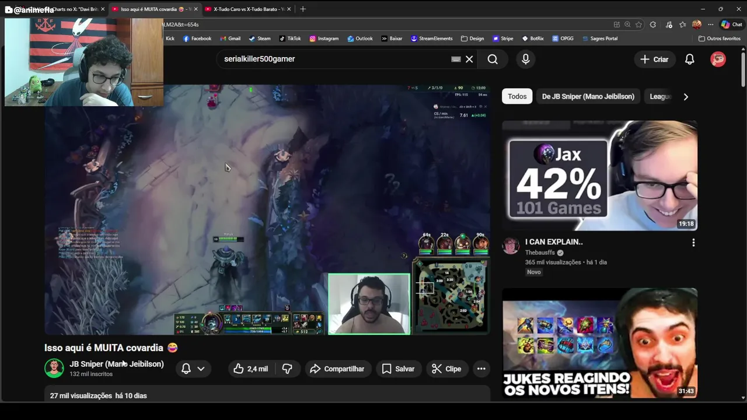Click '27 mil visualizações' description text

tap(81, 395)
